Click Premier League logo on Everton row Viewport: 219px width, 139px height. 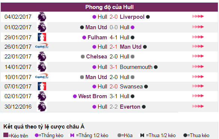42,106
